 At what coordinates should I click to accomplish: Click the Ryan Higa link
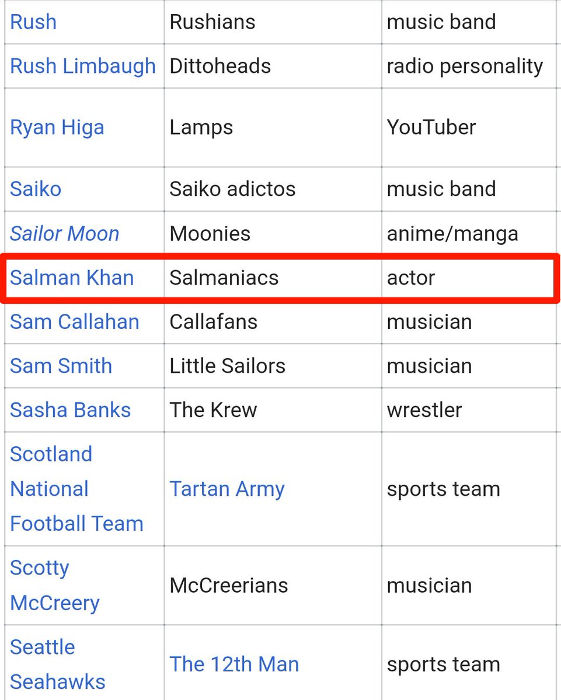(57, 127)
